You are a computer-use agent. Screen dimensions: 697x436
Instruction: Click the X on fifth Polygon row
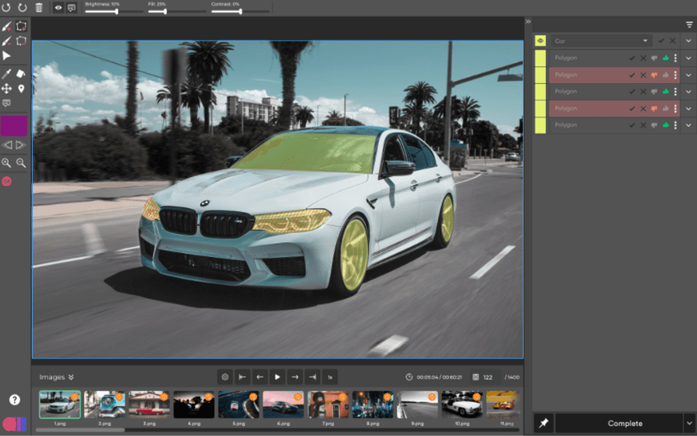click(643, 125)
